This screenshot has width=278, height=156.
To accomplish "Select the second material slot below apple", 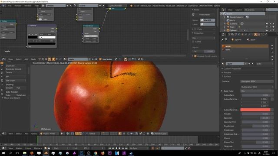I will [245, 50].
